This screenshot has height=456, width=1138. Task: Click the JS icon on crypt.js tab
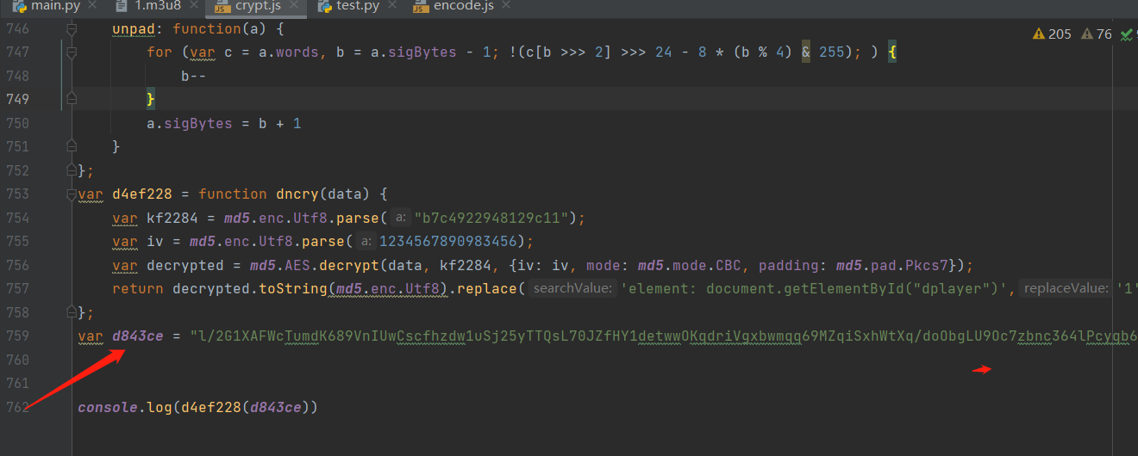tap(222, 6)
